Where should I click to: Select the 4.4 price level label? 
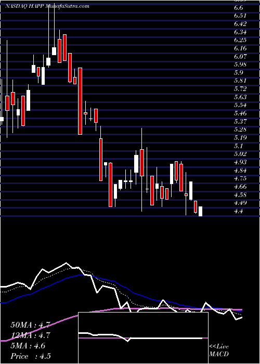coord(239,211)
